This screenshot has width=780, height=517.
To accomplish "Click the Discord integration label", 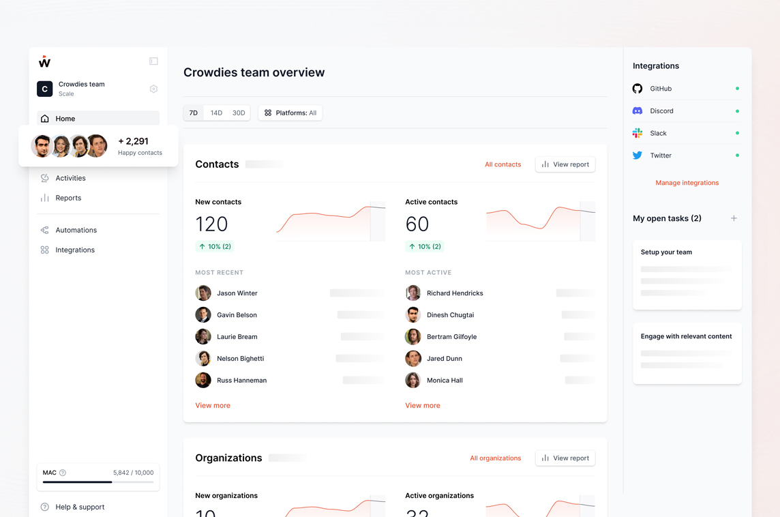I will (661, 111).
